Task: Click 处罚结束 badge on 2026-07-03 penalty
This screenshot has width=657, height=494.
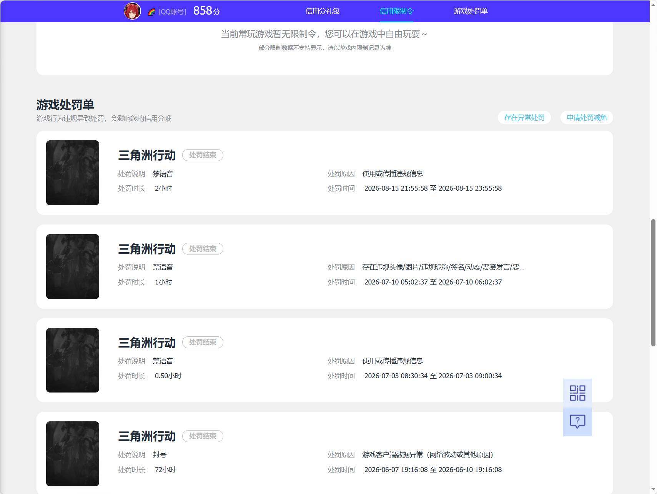Action: point(203,342)
